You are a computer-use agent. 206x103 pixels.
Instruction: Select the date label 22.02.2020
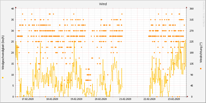pos(150,99)
